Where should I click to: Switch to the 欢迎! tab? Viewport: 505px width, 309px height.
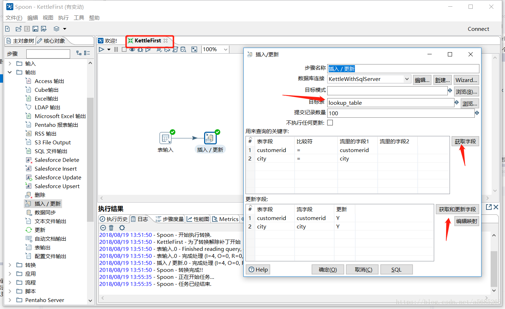pyautogui.click(x=108, y=41)
